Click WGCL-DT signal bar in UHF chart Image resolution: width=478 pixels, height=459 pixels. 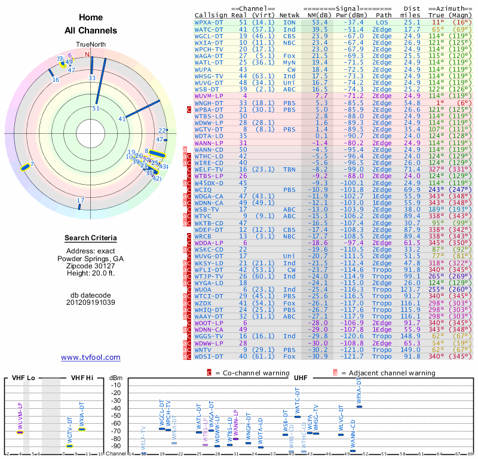tap(162, 429)
